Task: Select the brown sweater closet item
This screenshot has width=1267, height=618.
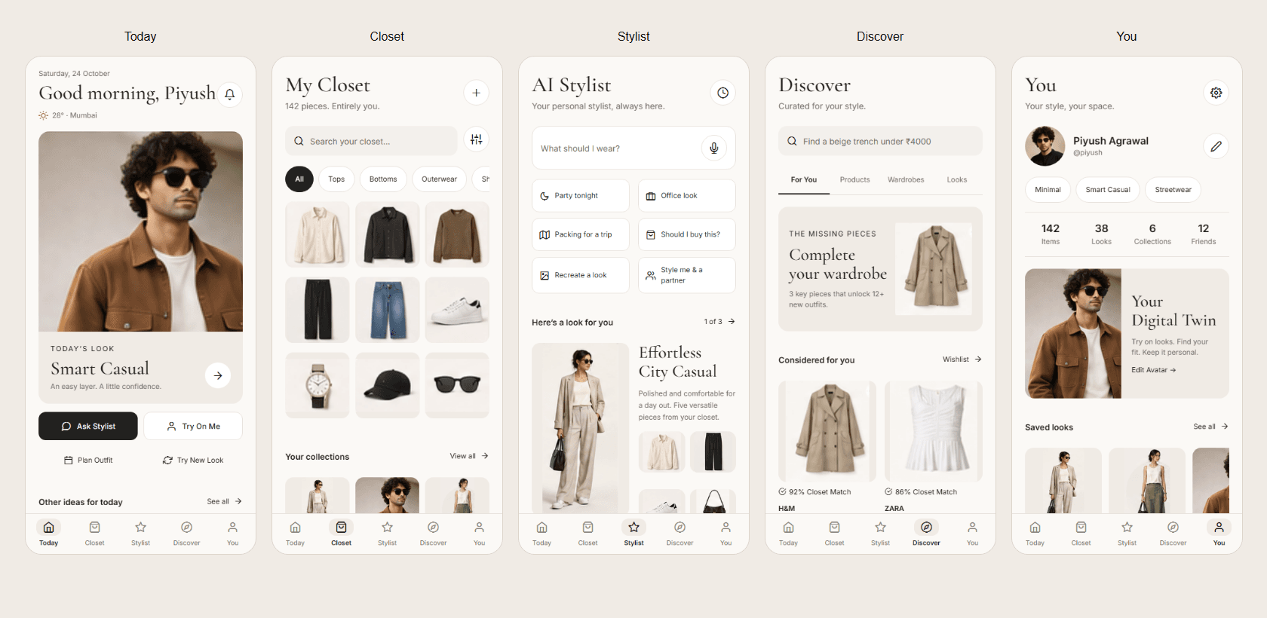Action: coord(457,234)
